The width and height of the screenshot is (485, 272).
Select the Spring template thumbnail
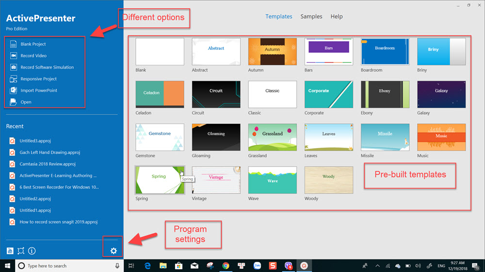[160, 180]
